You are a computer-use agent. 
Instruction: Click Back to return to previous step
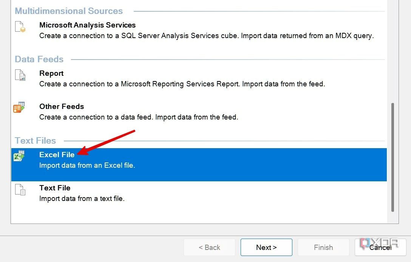click(209, 247)
